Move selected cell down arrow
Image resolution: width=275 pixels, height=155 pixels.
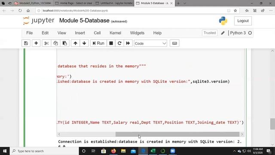(84, 43)
